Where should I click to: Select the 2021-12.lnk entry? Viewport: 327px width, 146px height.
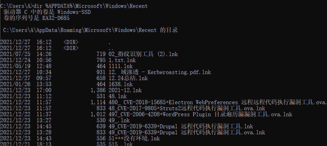click(125, 90)
